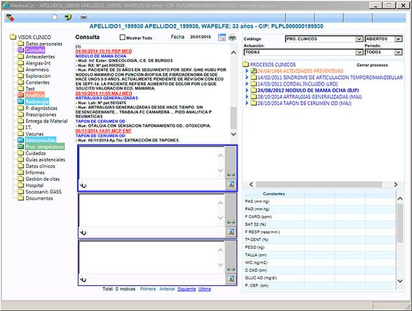Click green arrows icon beside first text box
Image resolution: width=412 pixels, height=311 pixels.
(x=230, y=175)
